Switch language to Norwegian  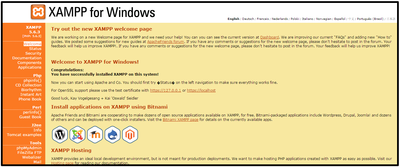(x=324, y=19)
